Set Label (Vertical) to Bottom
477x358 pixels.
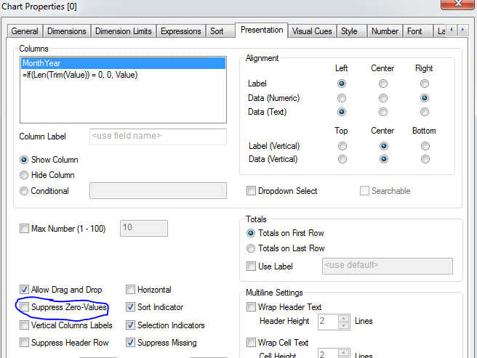[x=425, y=146]
